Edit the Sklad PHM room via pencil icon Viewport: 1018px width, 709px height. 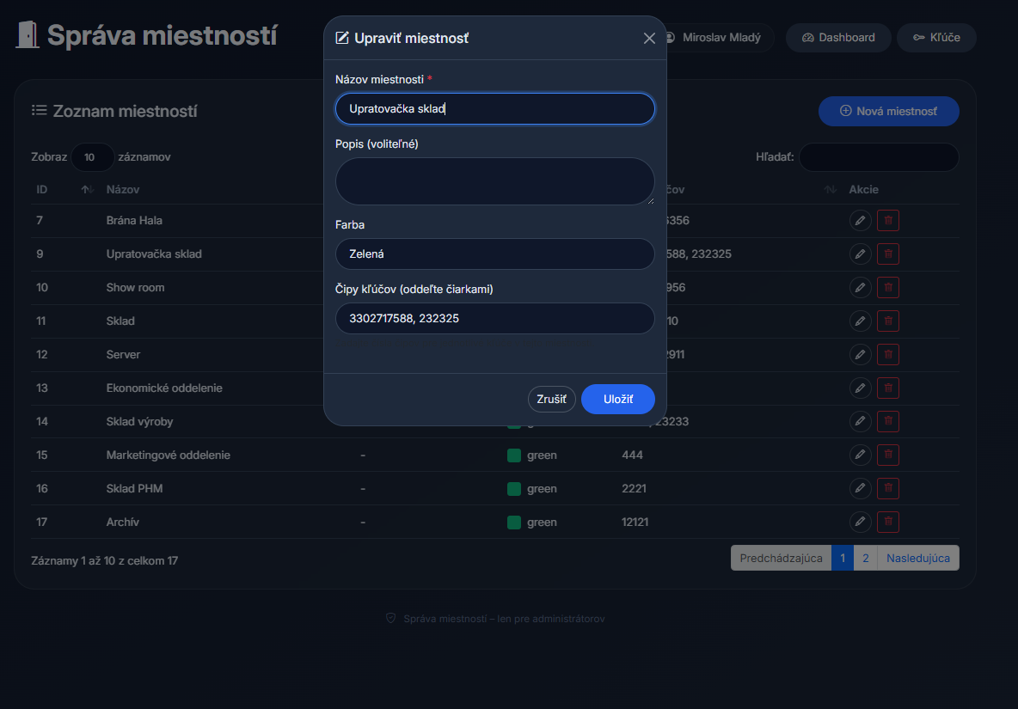(860, 489)
